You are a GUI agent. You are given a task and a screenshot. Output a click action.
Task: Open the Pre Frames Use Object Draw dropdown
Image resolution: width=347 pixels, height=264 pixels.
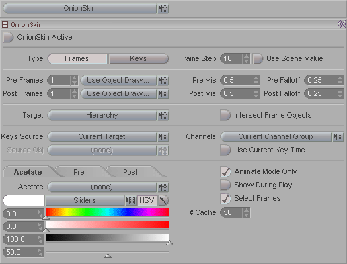tap(118, 80)
